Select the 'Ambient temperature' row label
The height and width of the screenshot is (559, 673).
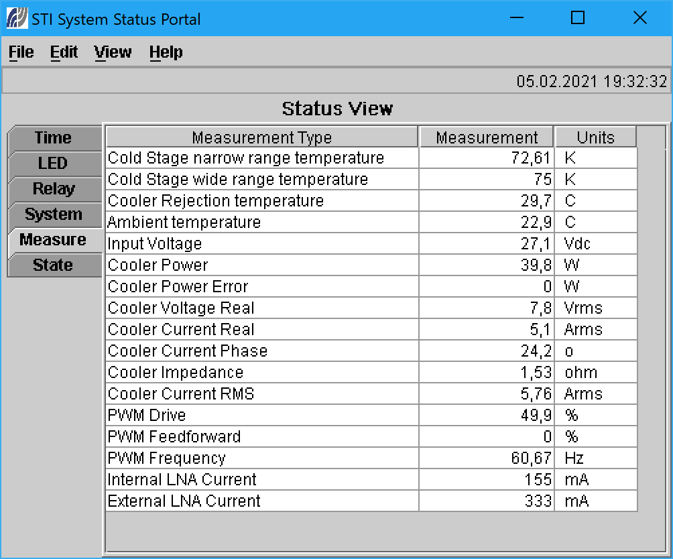(184, 223)
